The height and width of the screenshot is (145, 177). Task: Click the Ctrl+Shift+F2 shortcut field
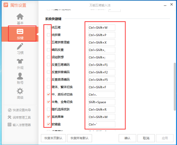(101, 72)
